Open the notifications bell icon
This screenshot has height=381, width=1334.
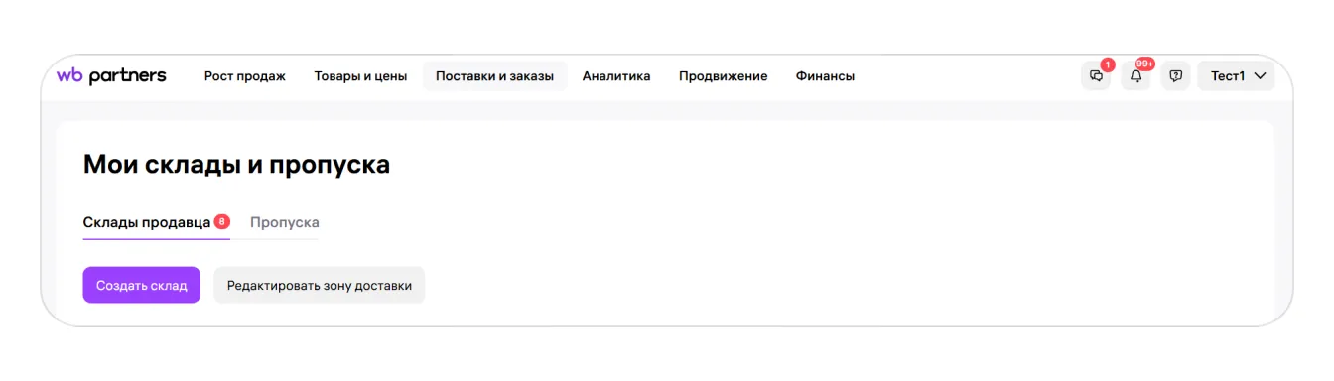pos(1135,76)
